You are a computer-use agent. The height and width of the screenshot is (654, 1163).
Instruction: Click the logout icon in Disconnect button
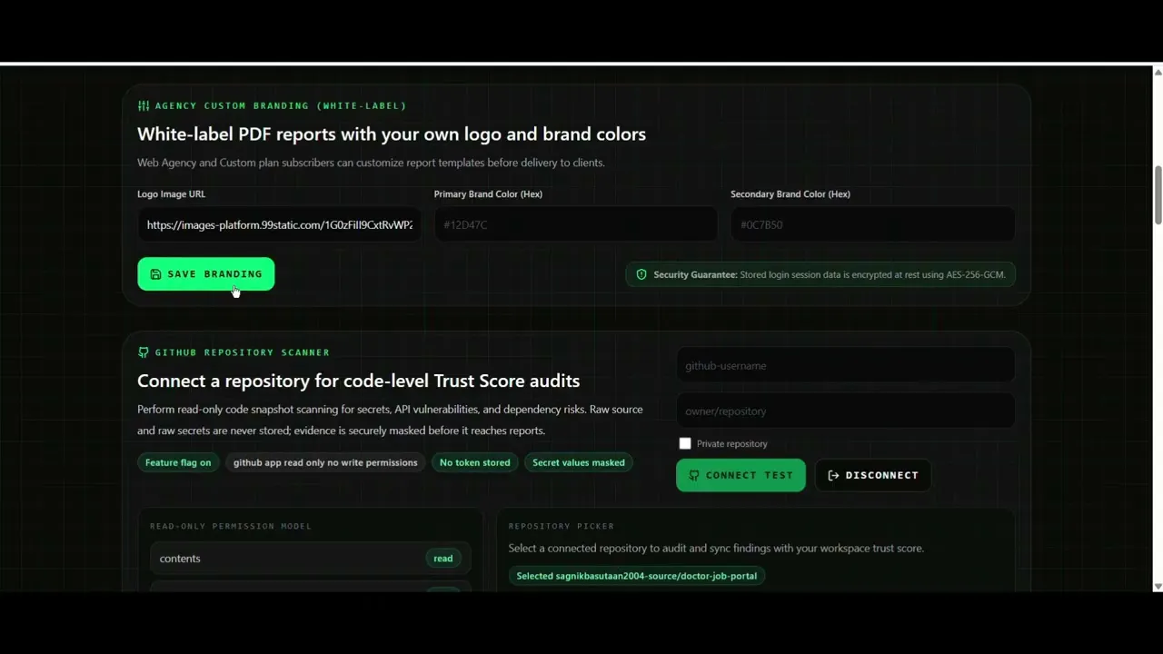[833, 475]
